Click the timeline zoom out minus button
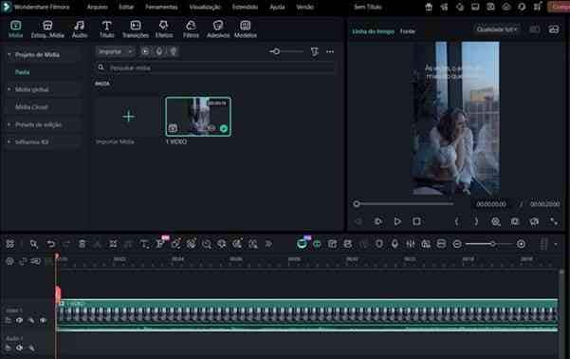This screenshot has height=359, width=570. point(457,244)
